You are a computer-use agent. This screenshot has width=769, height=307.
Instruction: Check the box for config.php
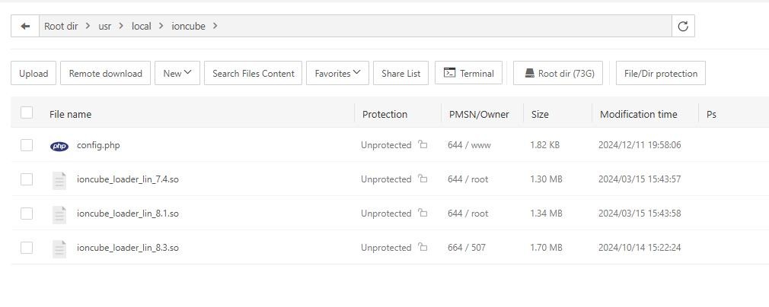click(27, 145)
